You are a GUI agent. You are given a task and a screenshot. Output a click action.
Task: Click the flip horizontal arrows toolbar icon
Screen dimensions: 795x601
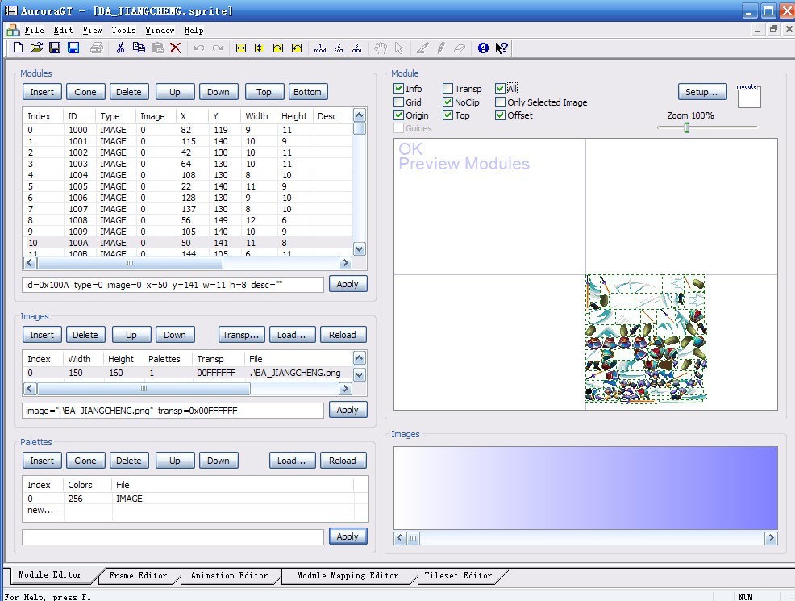click(240, 48)
